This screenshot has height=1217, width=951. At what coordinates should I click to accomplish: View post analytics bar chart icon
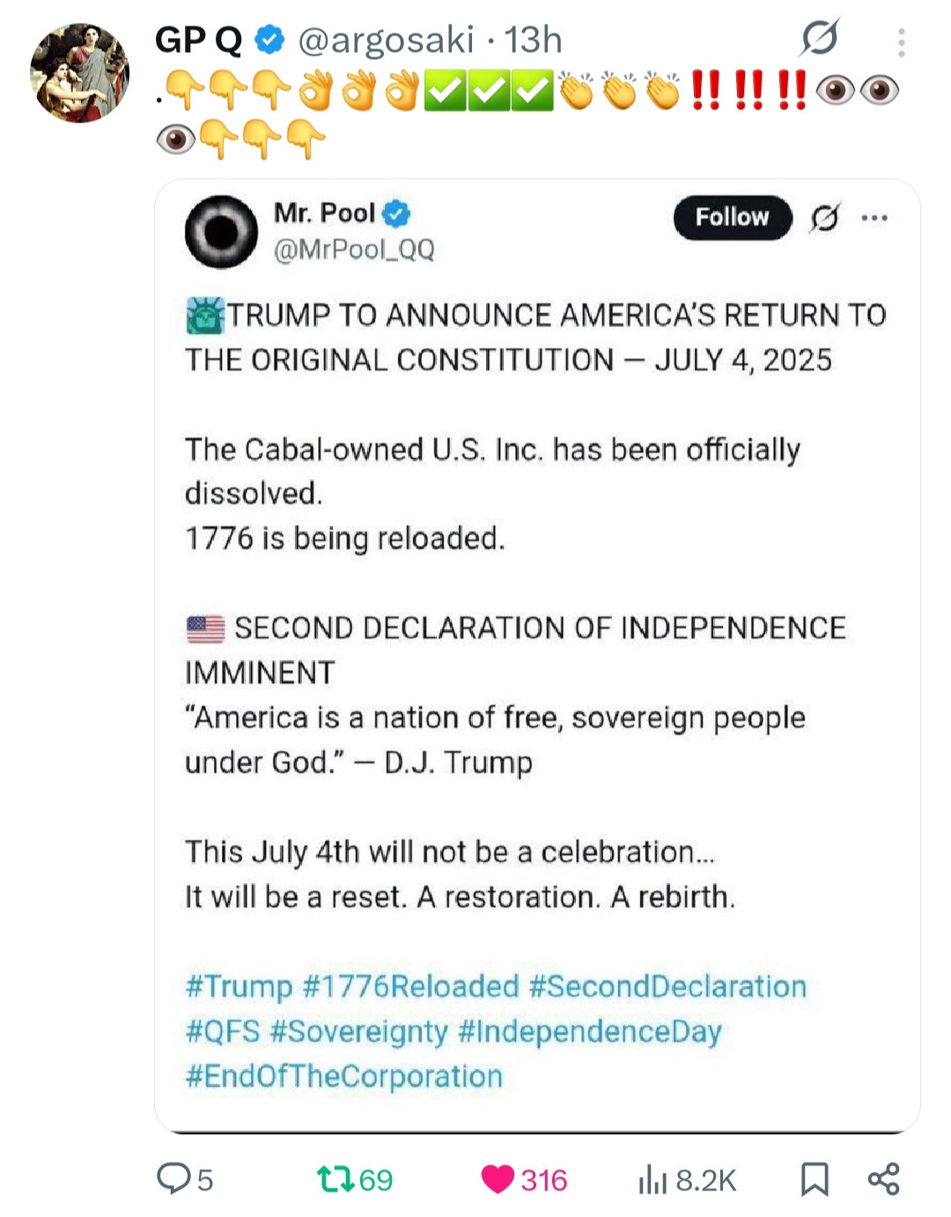[652, 1179]
